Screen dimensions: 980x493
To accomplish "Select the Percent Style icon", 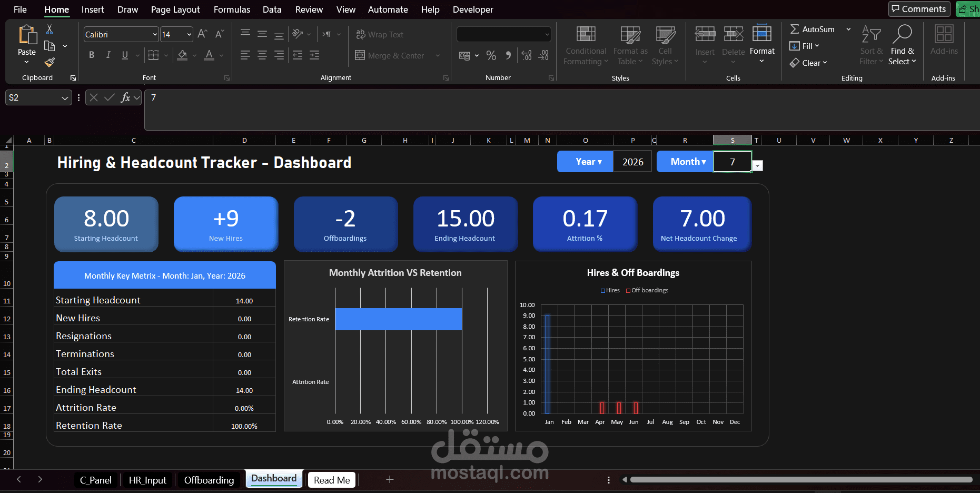I will (x=491, y=55).
